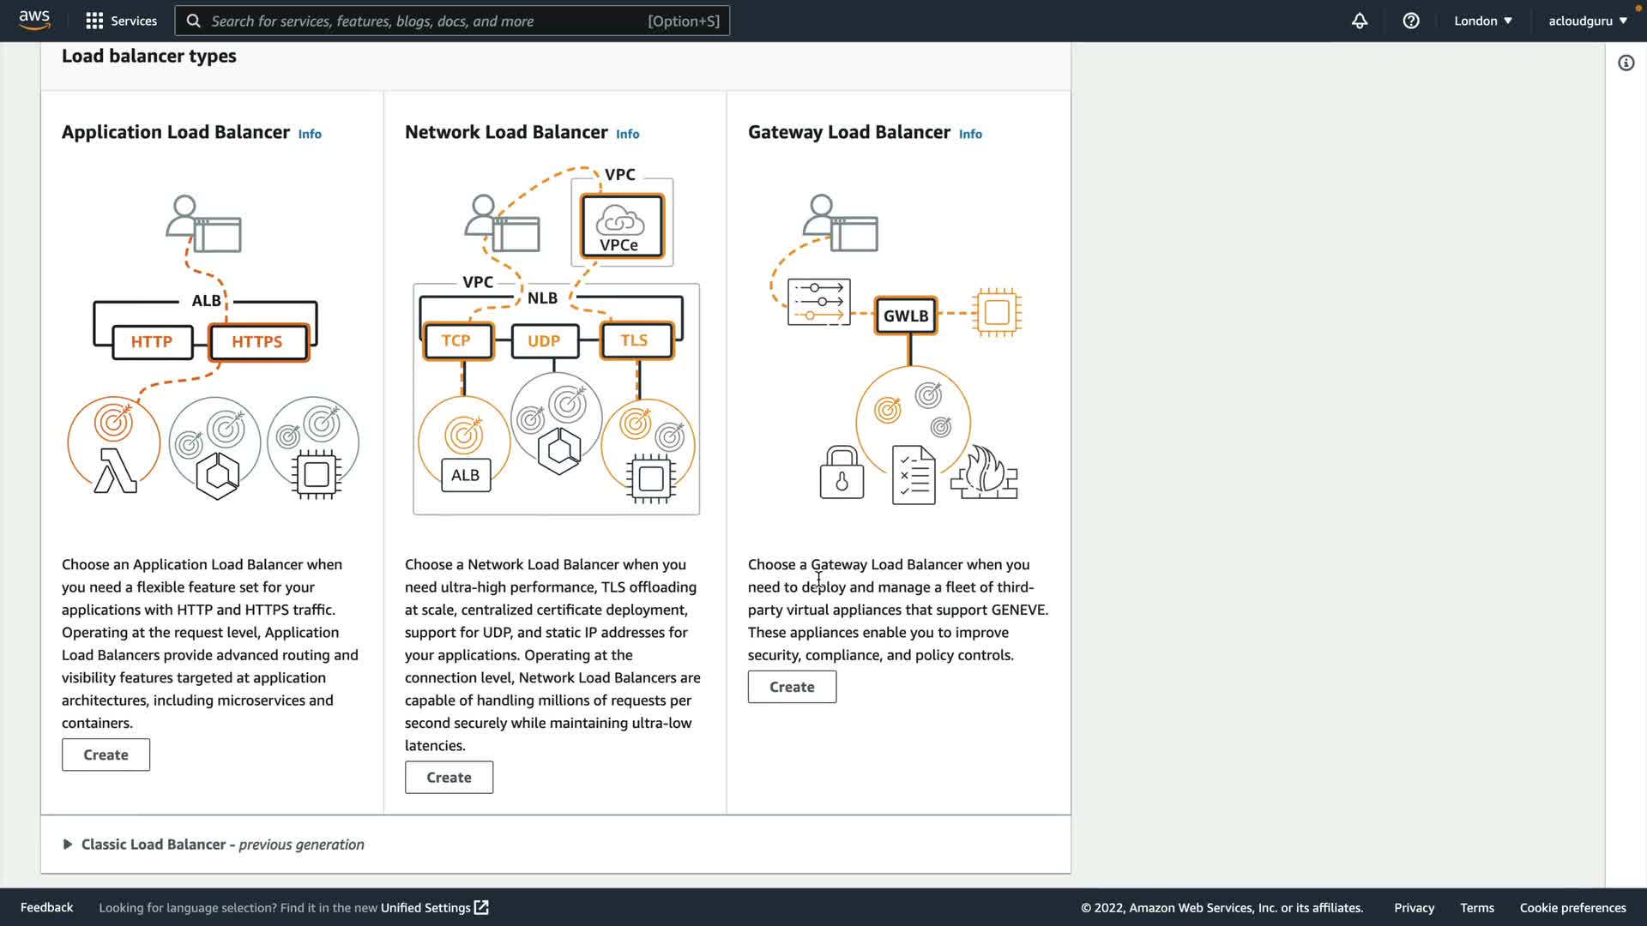Create an Application Load Balancer

click(106, 755)
